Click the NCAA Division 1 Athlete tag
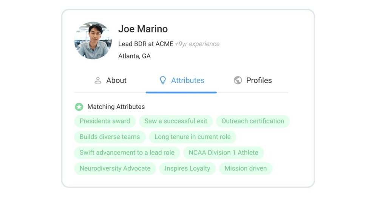377x197 pixels. [x=223, y=153]
